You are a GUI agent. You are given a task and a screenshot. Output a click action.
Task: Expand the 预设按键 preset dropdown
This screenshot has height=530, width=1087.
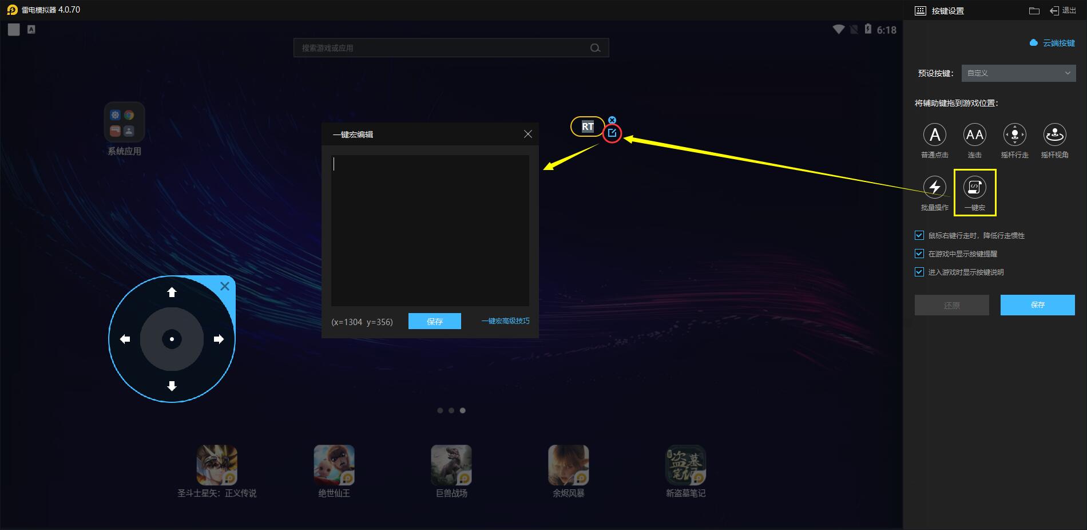point(1018,73)
